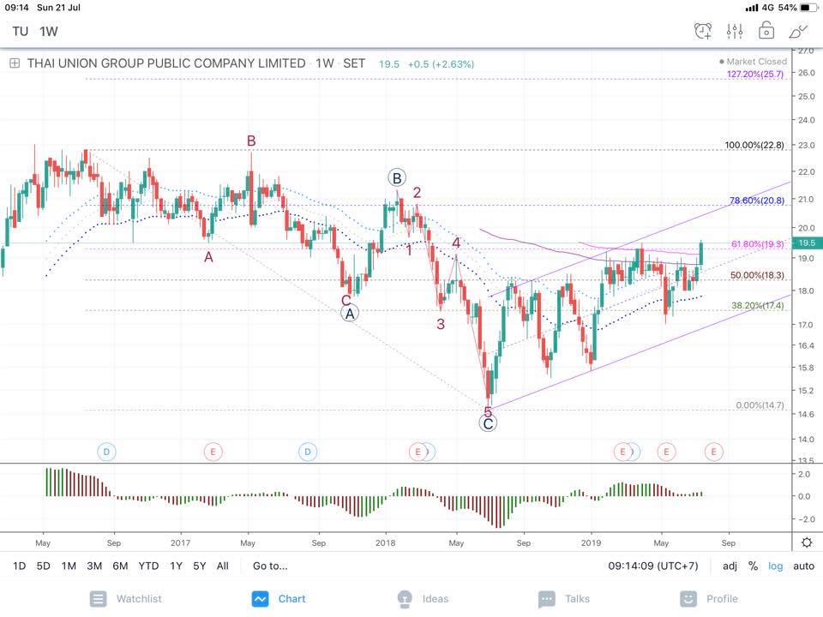823x617 pixels.
Task: Tap the current price 19.5 axis tag
Action: 808,243
